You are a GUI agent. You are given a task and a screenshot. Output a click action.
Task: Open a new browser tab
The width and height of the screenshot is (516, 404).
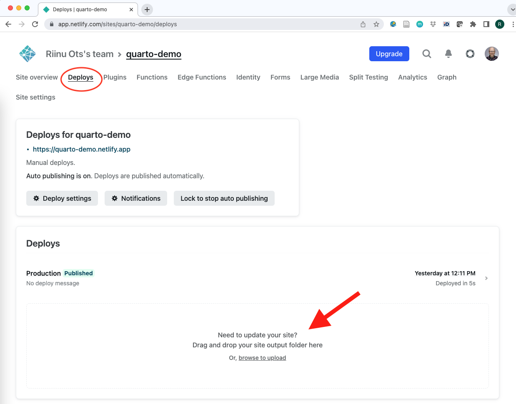pos(147,9)
